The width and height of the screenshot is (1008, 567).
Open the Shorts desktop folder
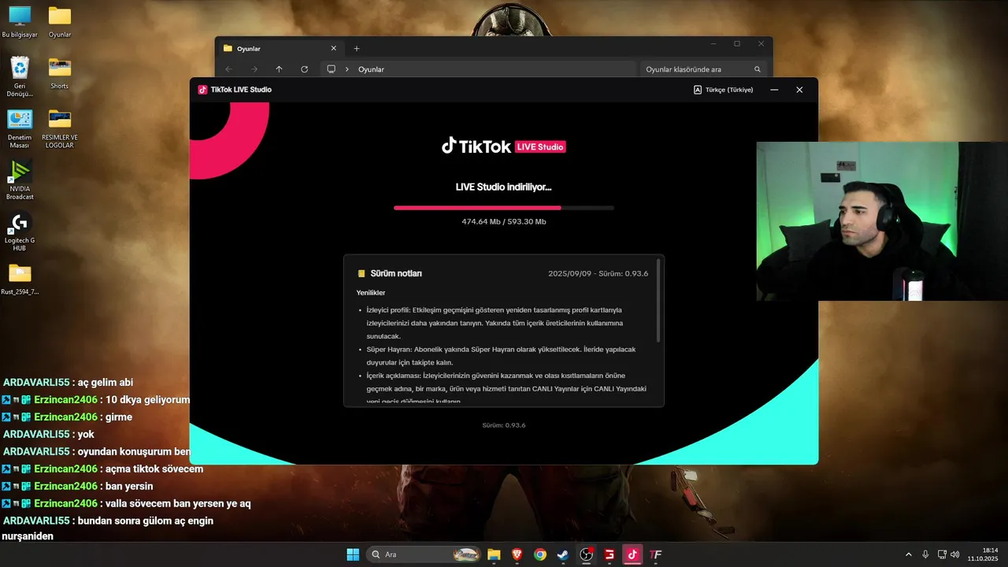coord(60,72)
